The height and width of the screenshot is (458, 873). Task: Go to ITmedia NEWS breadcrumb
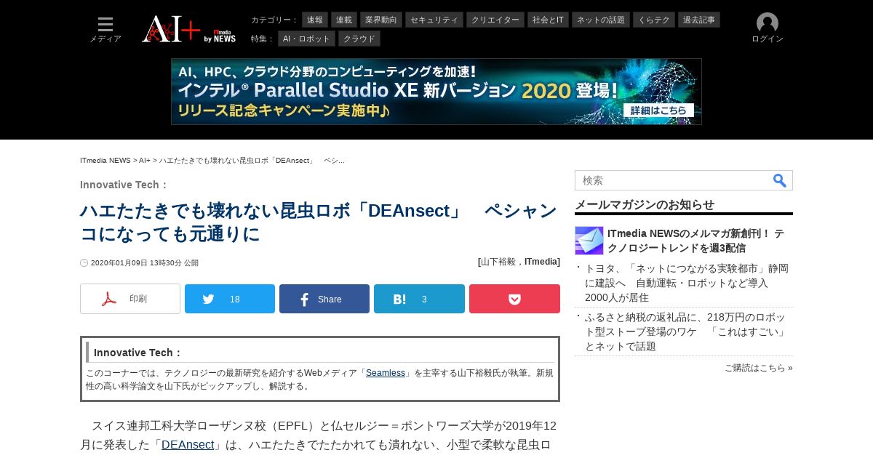pyautogui.click(x=105, y=160)
